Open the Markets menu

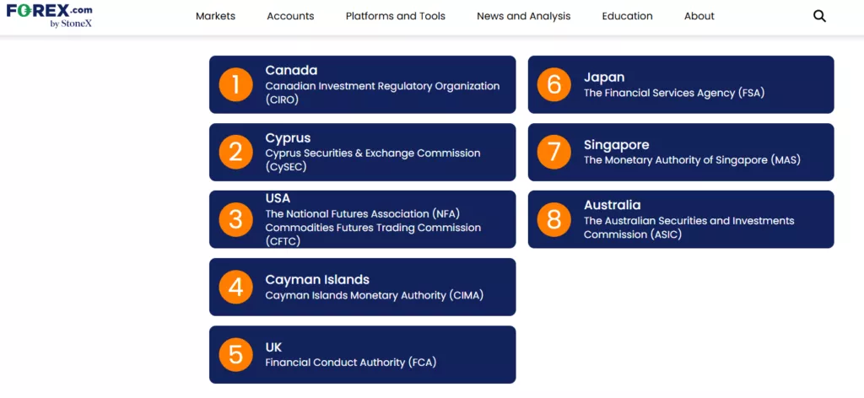tap(215, 16)
